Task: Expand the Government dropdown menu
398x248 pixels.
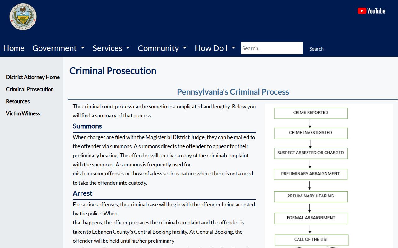Action: (x=58, y=48)
